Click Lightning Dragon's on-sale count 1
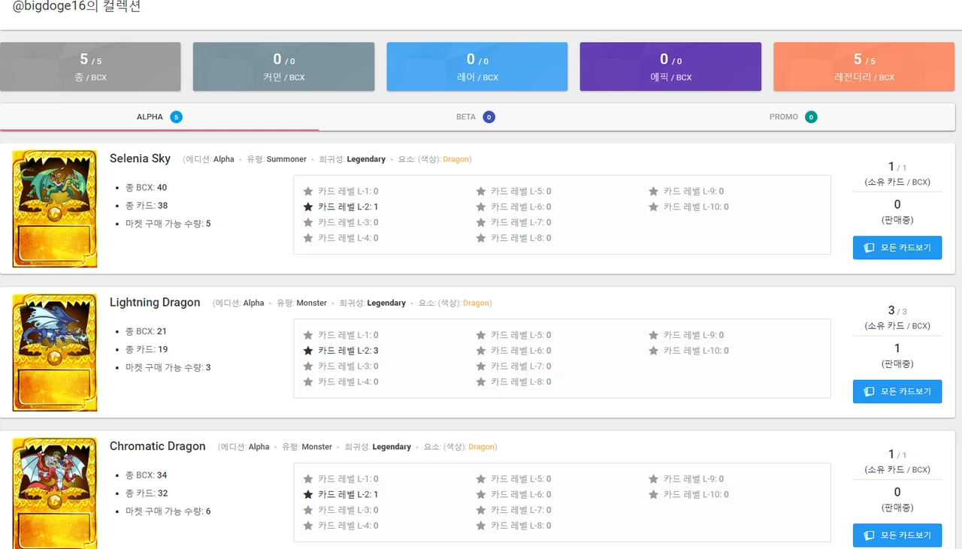 click(x=897, y=348)
